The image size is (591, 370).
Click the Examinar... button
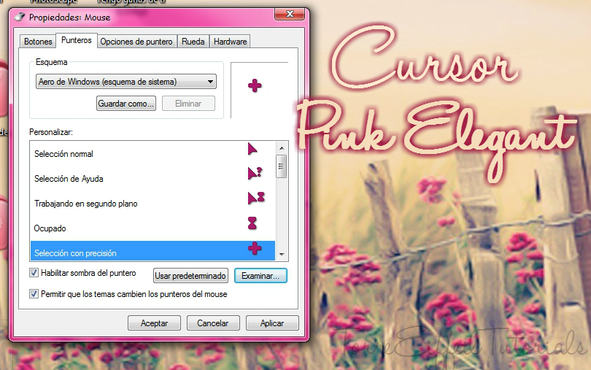pos(260,276)
